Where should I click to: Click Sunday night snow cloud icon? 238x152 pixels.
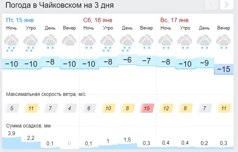[165, 42]
